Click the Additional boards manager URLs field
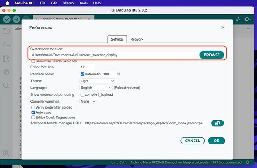The height and width of the screenshot is (168, 257). click(x=146, y=123)
